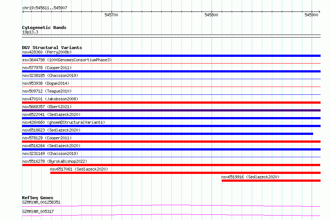Open the GZMM|NM_005317 gene label
The width and height of the screenshot is (331, 220).
(38, 211)
